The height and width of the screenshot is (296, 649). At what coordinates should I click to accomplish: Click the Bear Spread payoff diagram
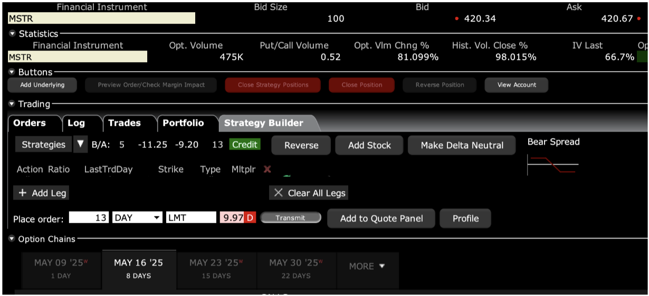(x=552, y=165)
